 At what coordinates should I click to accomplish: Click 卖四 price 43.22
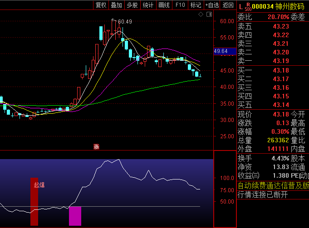281,35
